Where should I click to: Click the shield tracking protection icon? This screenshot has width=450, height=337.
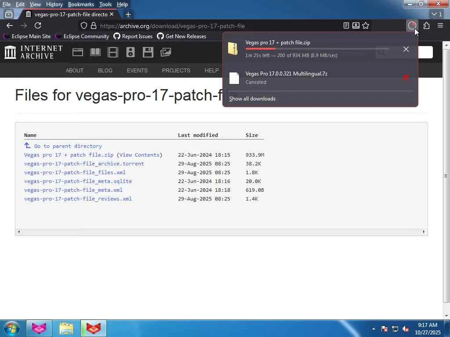(83, 26)
